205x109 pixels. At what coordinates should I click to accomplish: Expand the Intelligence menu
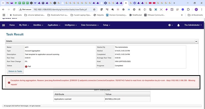(x=71, y=25)
